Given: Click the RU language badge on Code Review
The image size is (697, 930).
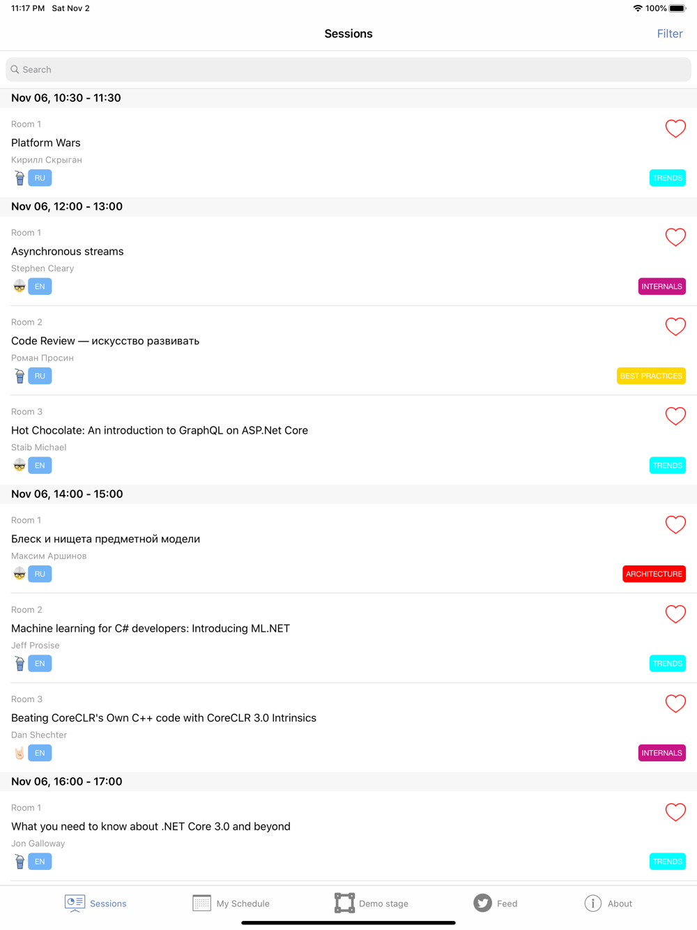Looking at the screenshot, I should (x=40, y=376).
